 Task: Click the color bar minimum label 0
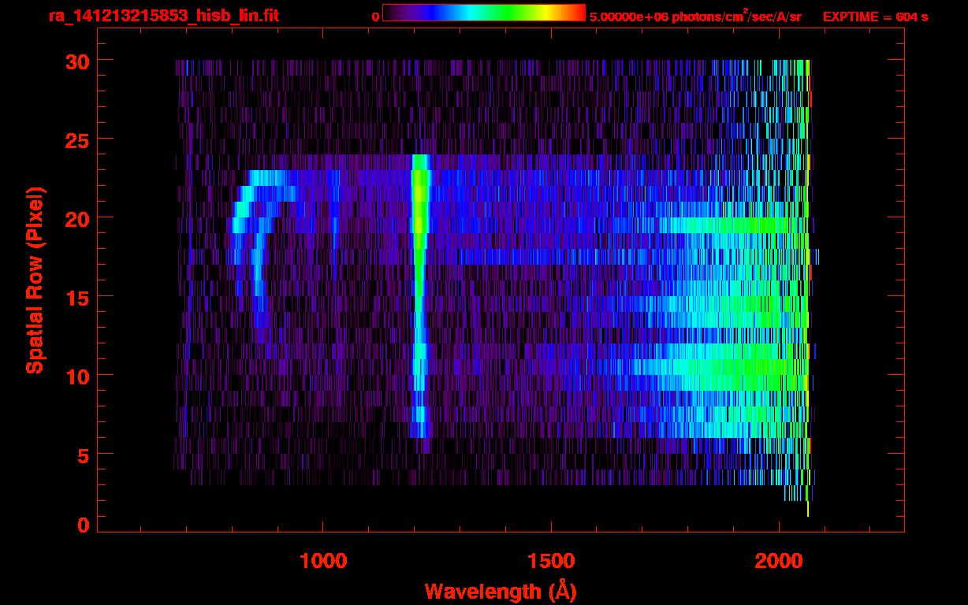375,17
